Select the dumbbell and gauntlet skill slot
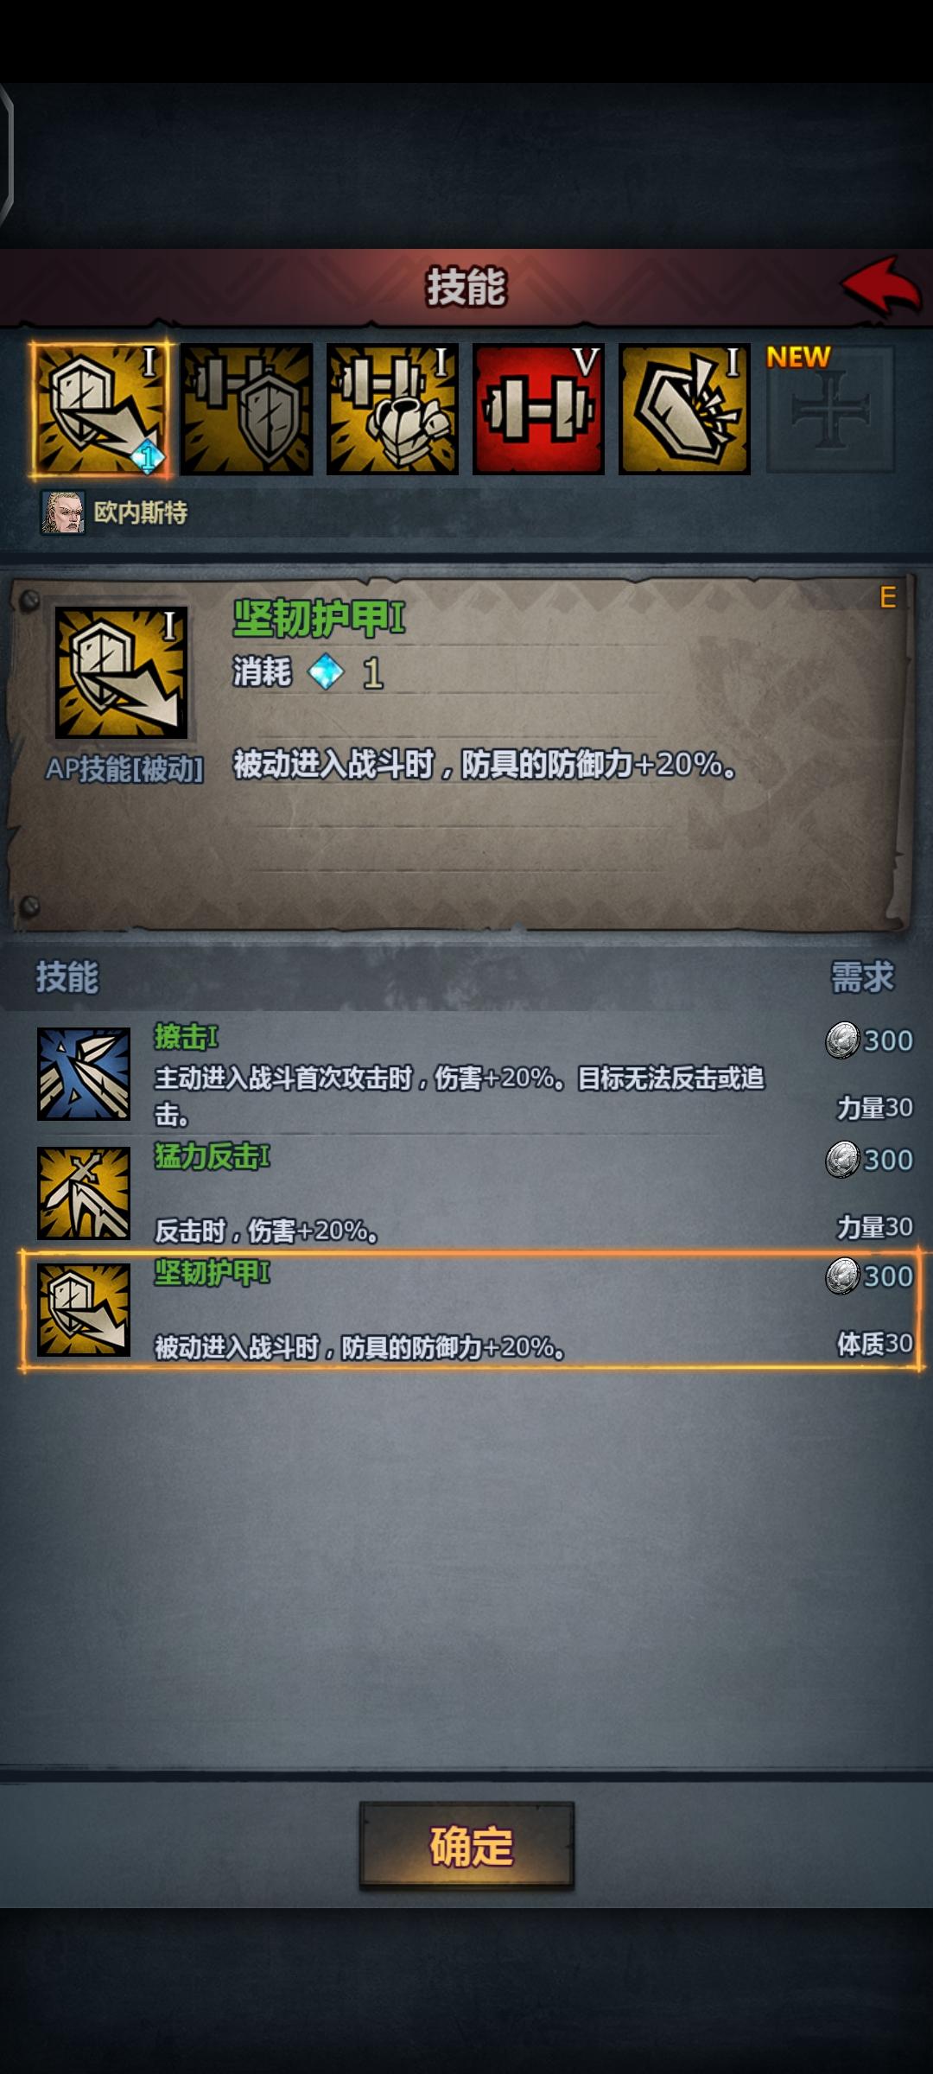Viewport: 933px width, 2074px height. pos(392,410)
